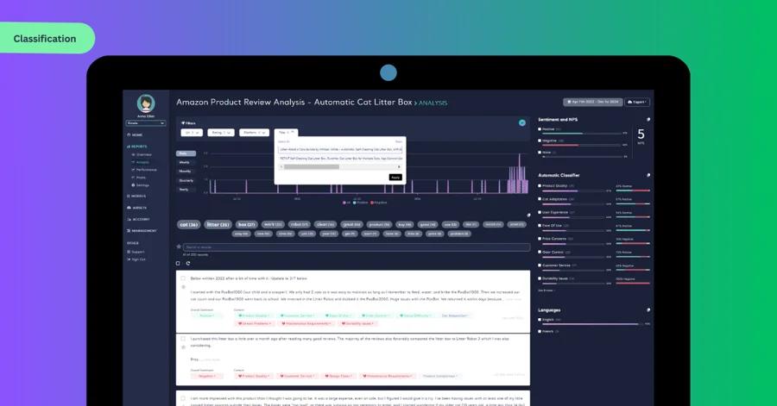Screen dimensions: 777x406
Task: Star the second review
Action: pos(183,347)
